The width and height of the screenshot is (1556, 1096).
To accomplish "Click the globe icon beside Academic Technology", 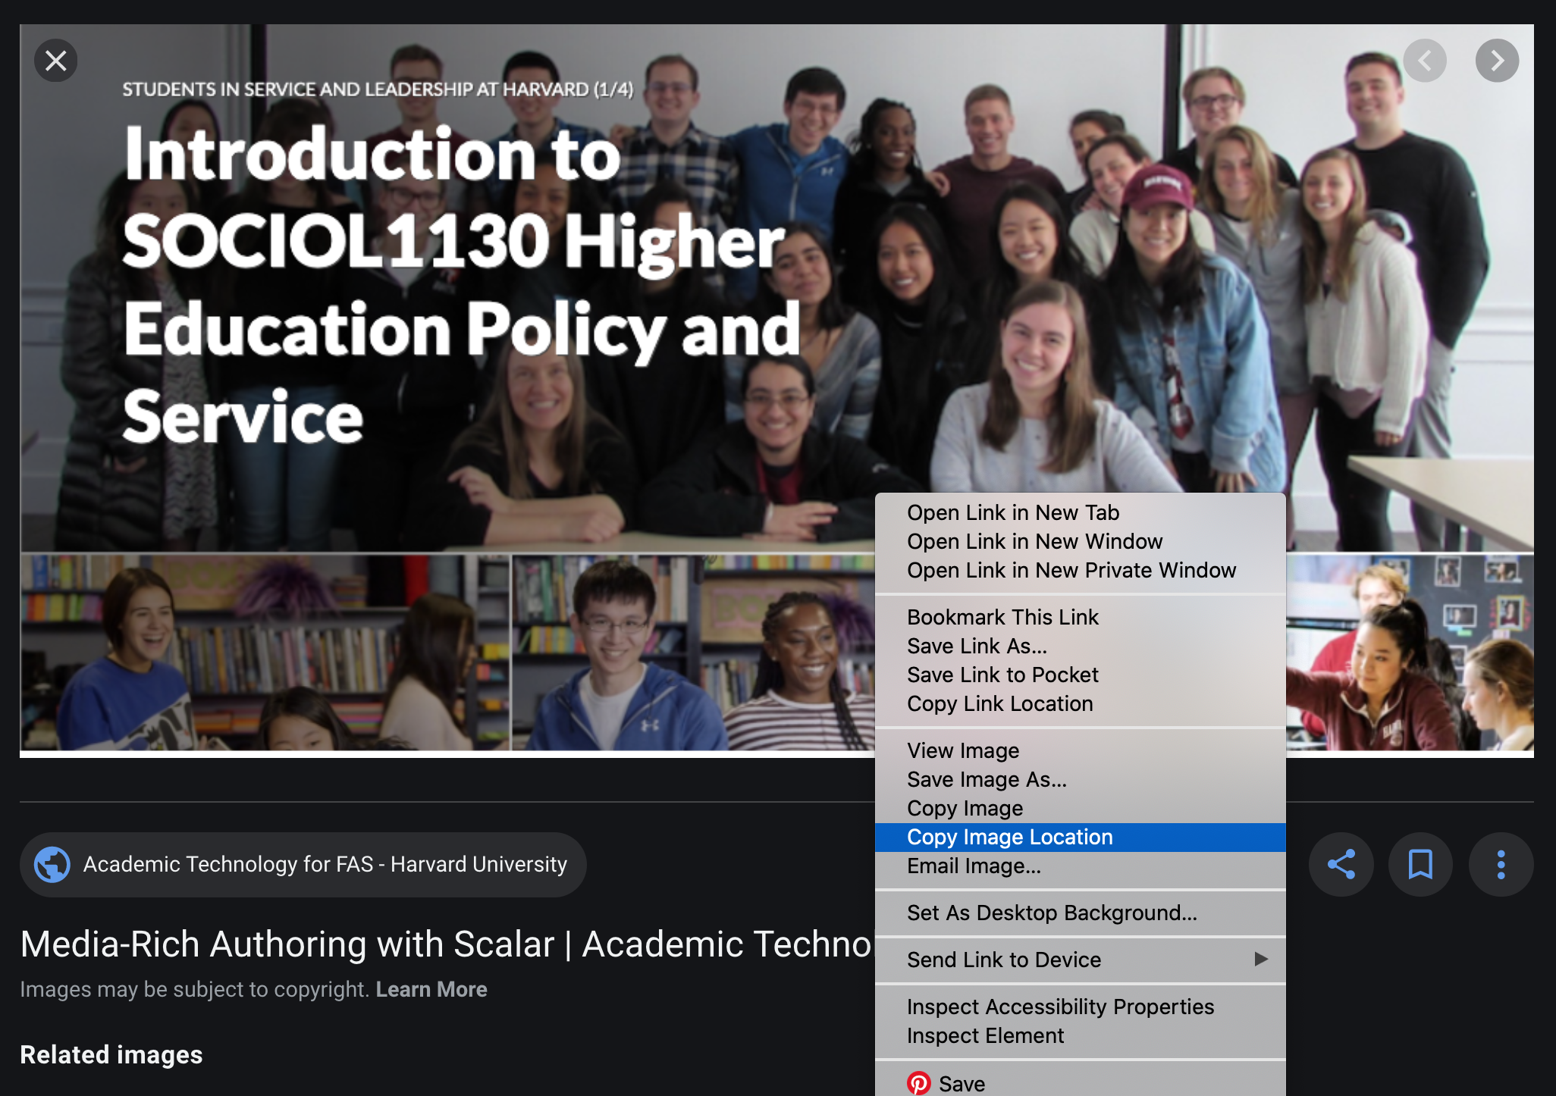I will (52, 864).
